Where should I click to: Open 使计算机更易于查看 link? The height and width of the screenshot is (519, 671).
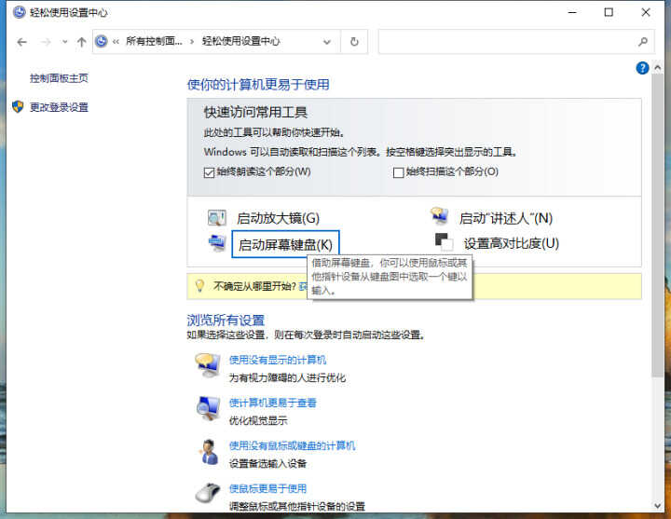point(273,403)
